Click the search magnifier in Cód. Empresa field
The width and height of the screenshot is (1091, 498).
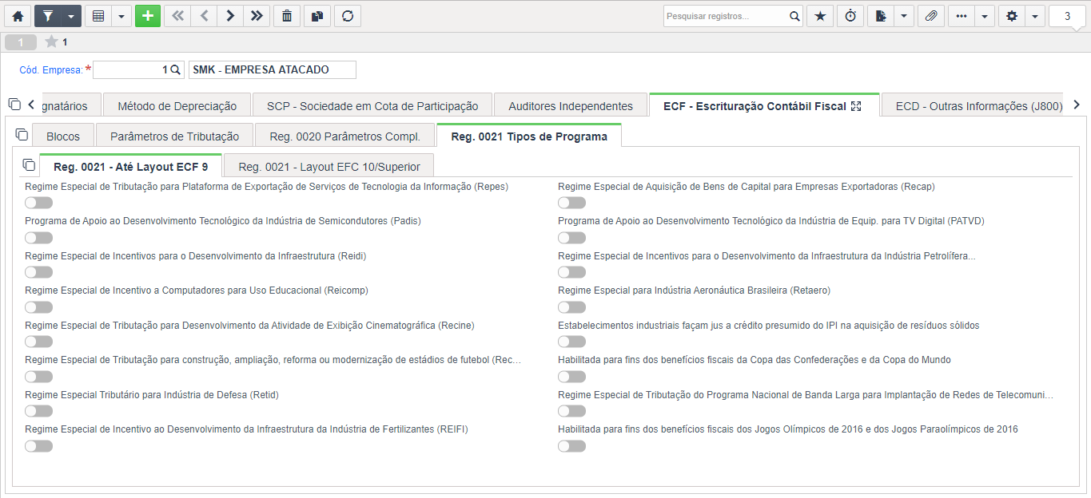pyautogui.click(x=176, y=70)
